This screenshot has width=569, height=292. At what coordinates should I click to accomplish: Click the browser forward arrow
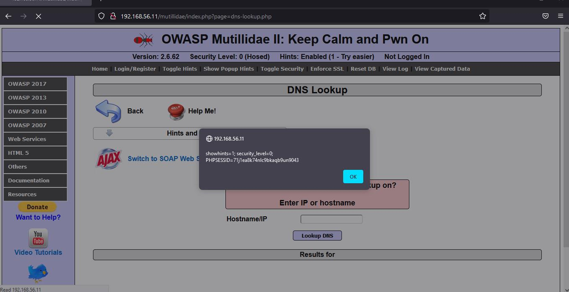(23, 16)
